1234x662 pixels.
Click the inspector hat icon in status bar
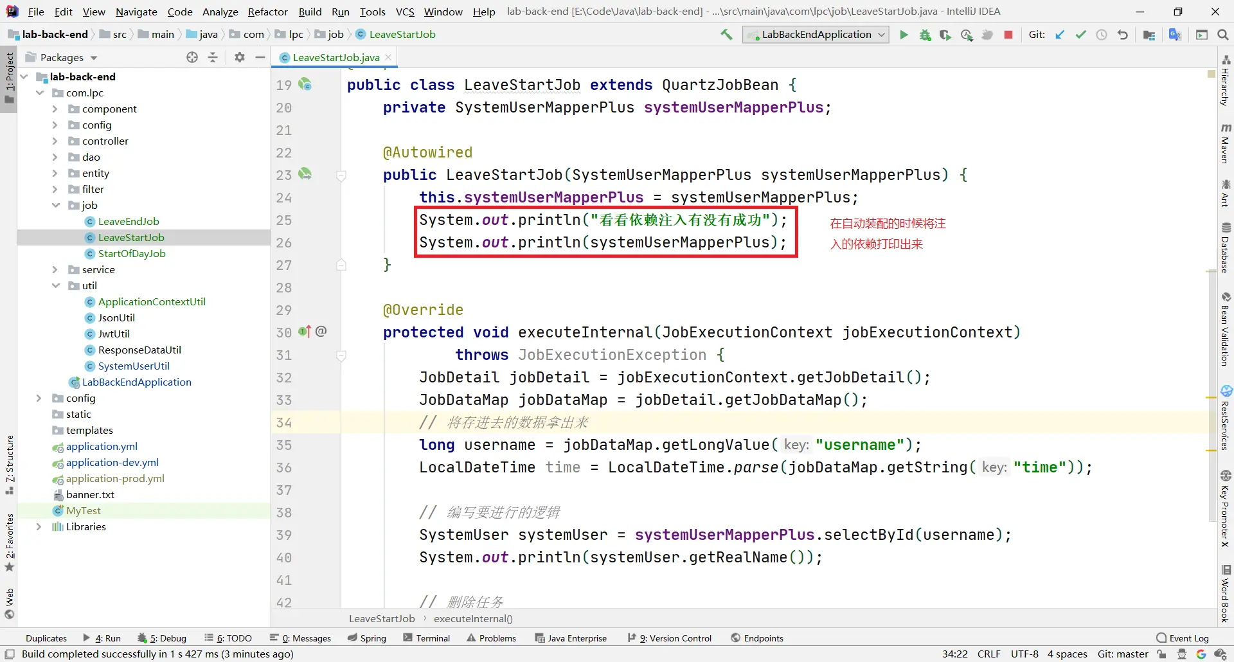(1181, 654)
